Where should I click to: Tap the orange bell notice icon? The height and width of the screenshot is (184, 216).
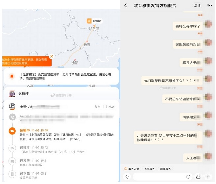[x=12, y=76]
